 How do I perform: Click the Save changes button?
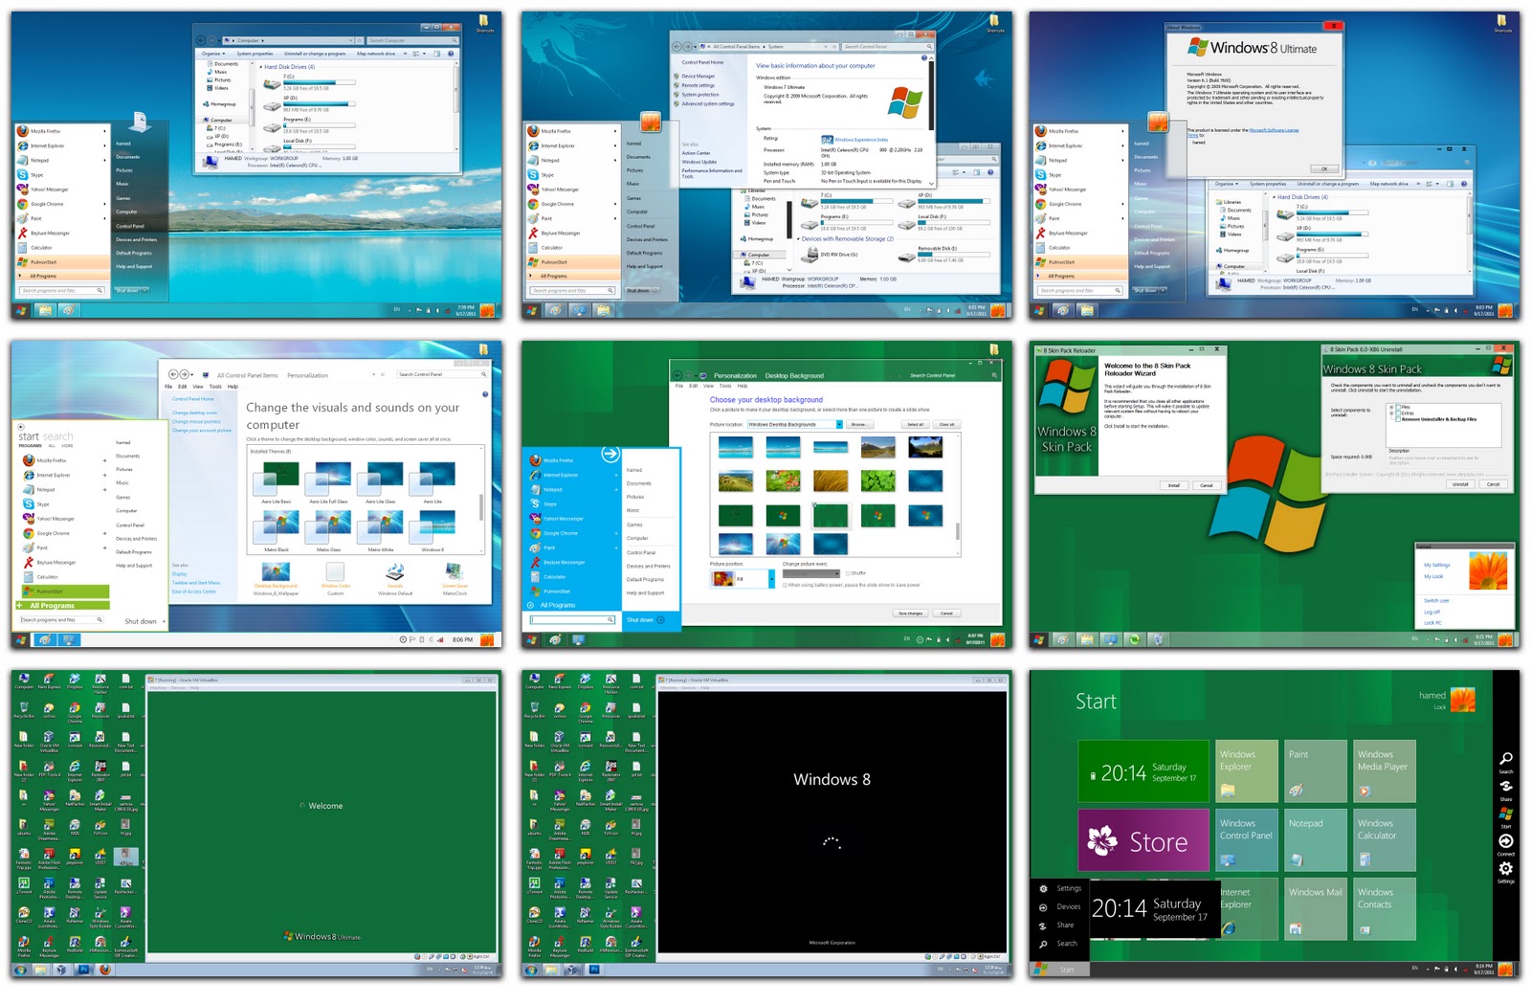click(x=910, y=614)
